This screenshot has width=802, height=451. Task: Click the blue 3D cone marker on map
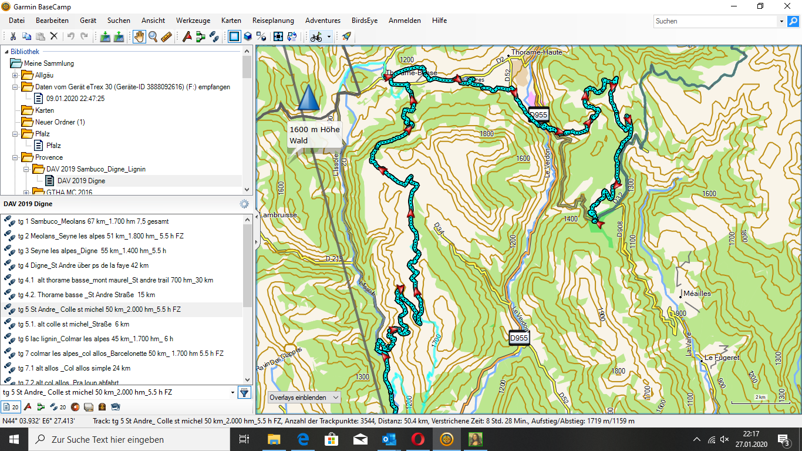coord(308,97)
